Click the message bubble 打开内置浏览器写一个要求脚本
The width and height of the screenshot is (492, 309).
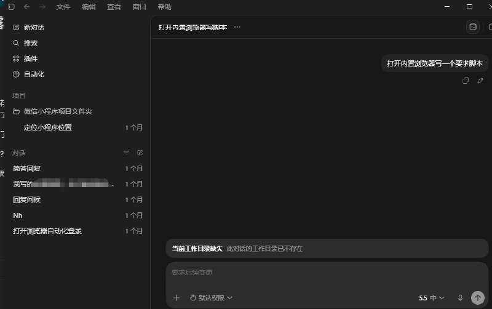pyautogui.click(x=435, y=63)
